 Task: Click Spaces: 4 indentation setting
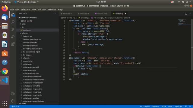tap(156, 106)
